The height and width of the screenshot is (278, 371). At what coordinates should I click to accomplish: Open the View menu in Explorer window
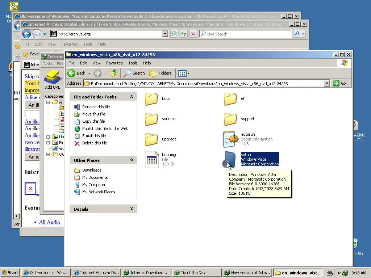96,63
